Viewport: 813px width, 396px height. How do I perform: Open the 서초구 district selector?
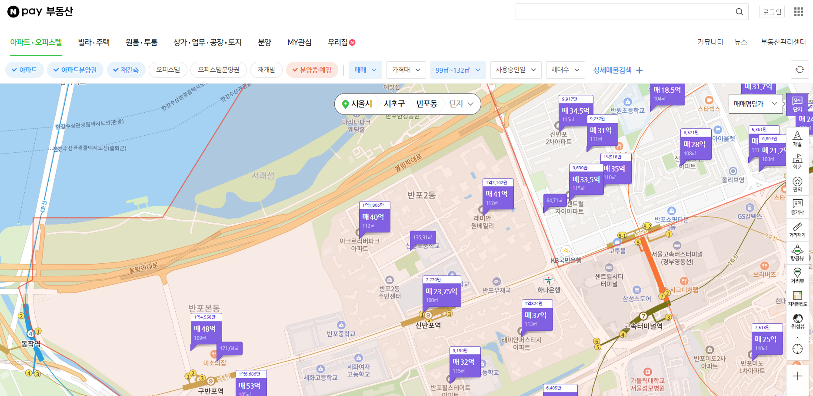pos(394,104)
